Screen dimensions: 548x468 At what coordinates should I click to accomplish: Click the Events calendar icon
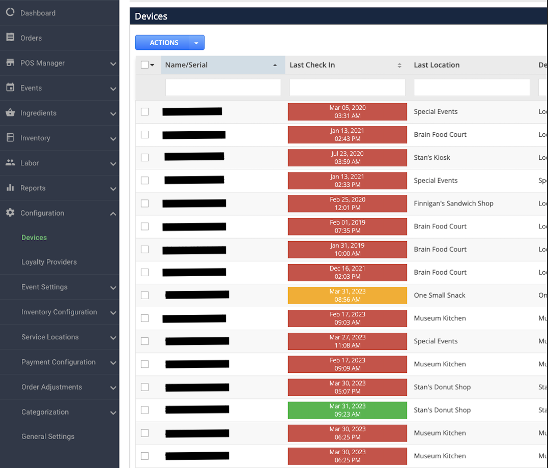coord(10,87)
